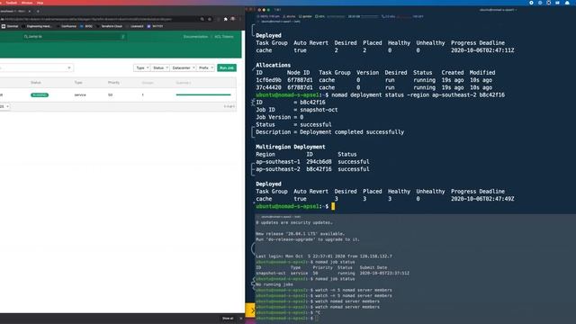Open the browser profile avatar
The width and height of the screenshot is (576, 324).
tap(233, 19)
